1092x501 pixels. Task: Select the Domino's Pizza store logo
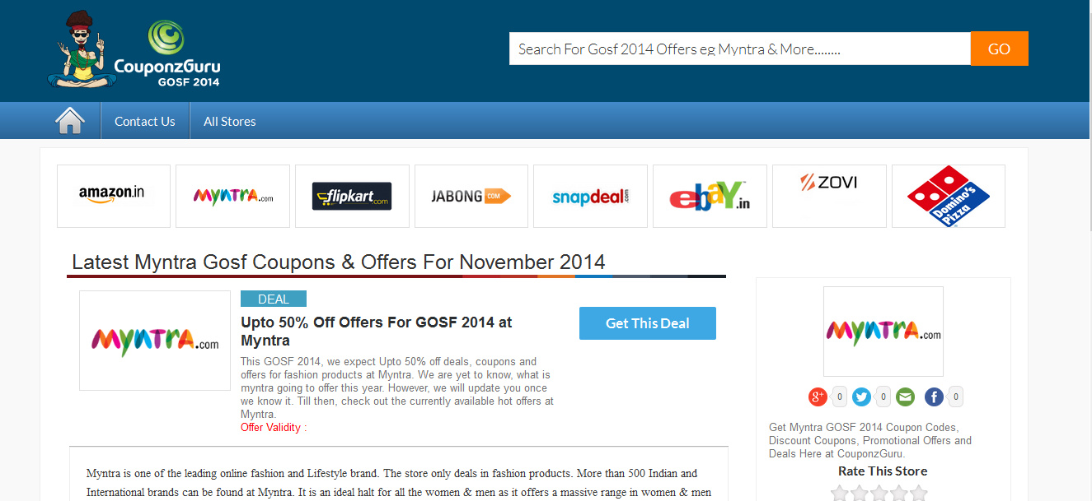point(949,196)
